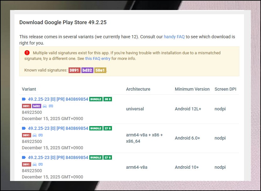Click the car icon in the universal variant row
The height and width of the screenshot is (191, 261).
(45, 106)
